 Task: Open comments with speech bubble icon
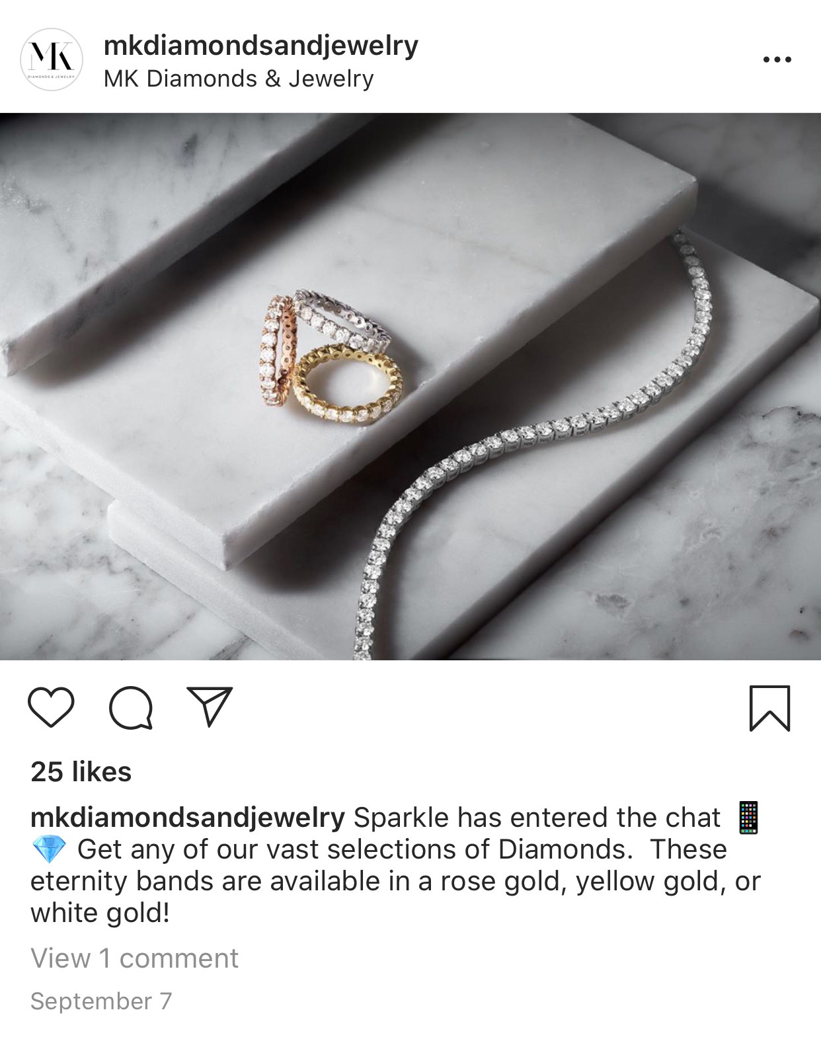pos(131,708)
